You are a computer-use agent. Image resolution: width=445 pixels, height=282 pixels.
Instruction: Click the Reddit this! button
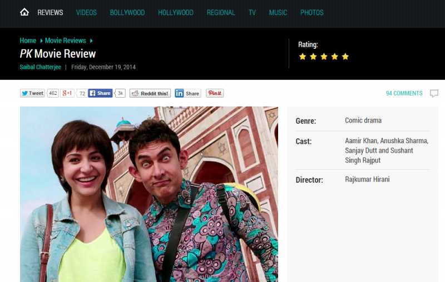click(x=150, y=93)
